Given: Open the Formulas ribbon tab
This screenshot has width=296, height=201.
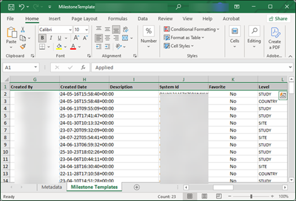Looking at the screenshot, I should click(x=117, y=19).
